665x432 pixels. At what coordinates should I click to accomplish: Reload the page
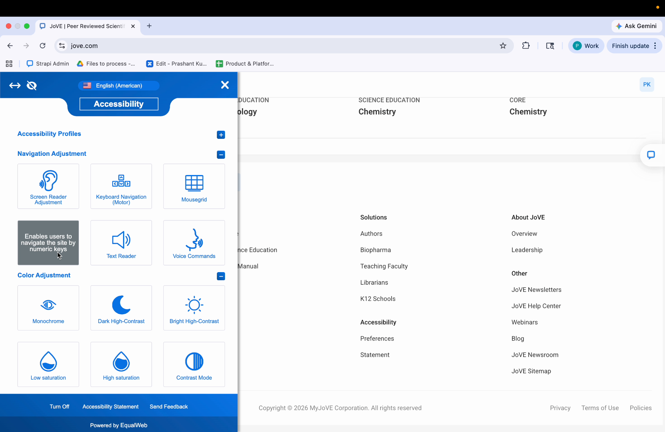click(x=42, y=46)
